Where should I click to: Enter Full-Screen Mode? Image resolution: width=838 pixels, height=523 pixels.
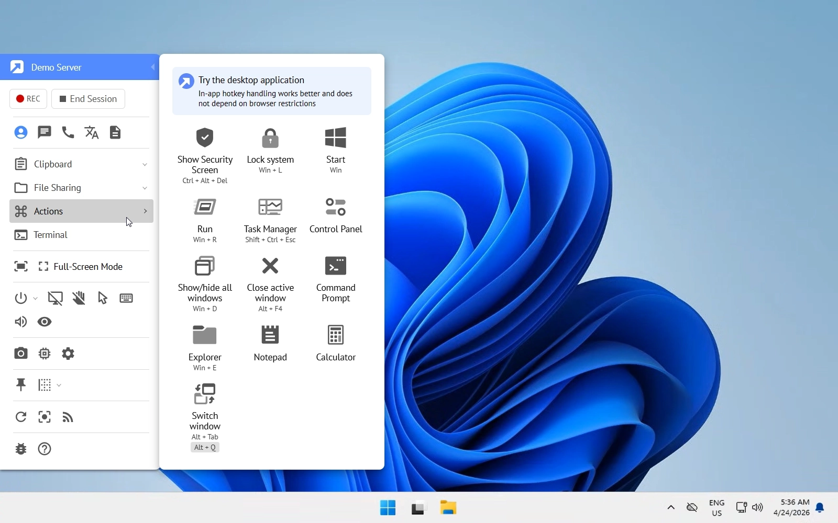(81, 267)
